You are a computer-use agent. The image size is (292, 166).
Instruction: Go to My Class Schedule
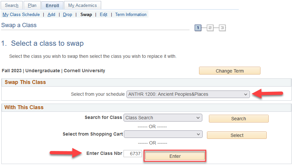pyautogui.click(x=21, y=15)
